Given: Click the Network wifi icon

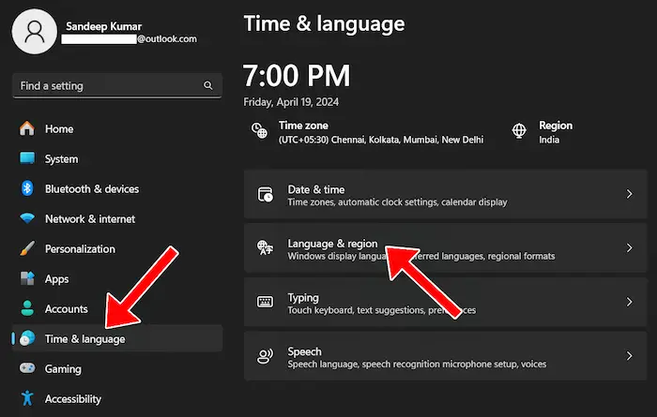Looking at the screenshot, I should pyautogui.click(x=27, y=218).
